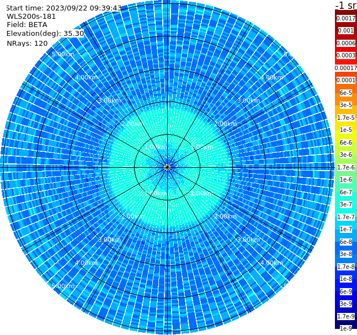This screenshot has height=335, width=357.
Task: Select the 6e-5 colorbar label
Action: click(x=346, y=93)
